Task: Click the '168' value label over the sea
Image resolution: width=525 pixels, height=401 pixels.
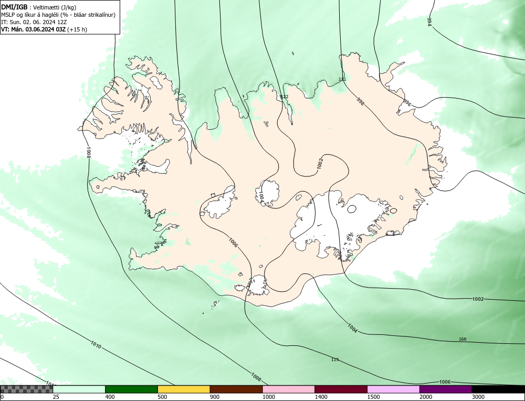Action: click(463, 339)
